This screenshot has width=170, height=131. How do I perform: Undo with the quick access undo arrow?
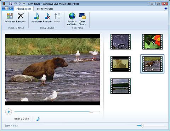click(16, 4)
